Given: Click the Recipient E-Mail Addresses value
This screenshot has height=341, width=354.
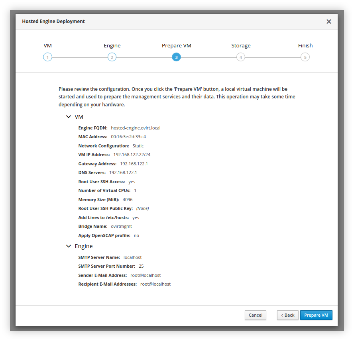Looking at the screenshot, I should pos(155,284).
